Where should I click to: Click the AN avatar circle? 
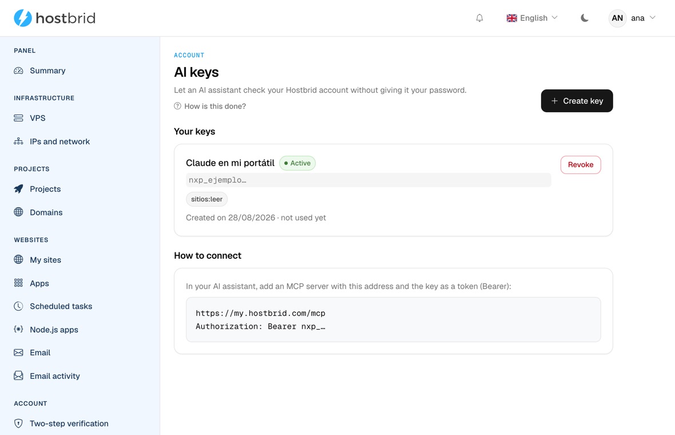click(617, 18)
